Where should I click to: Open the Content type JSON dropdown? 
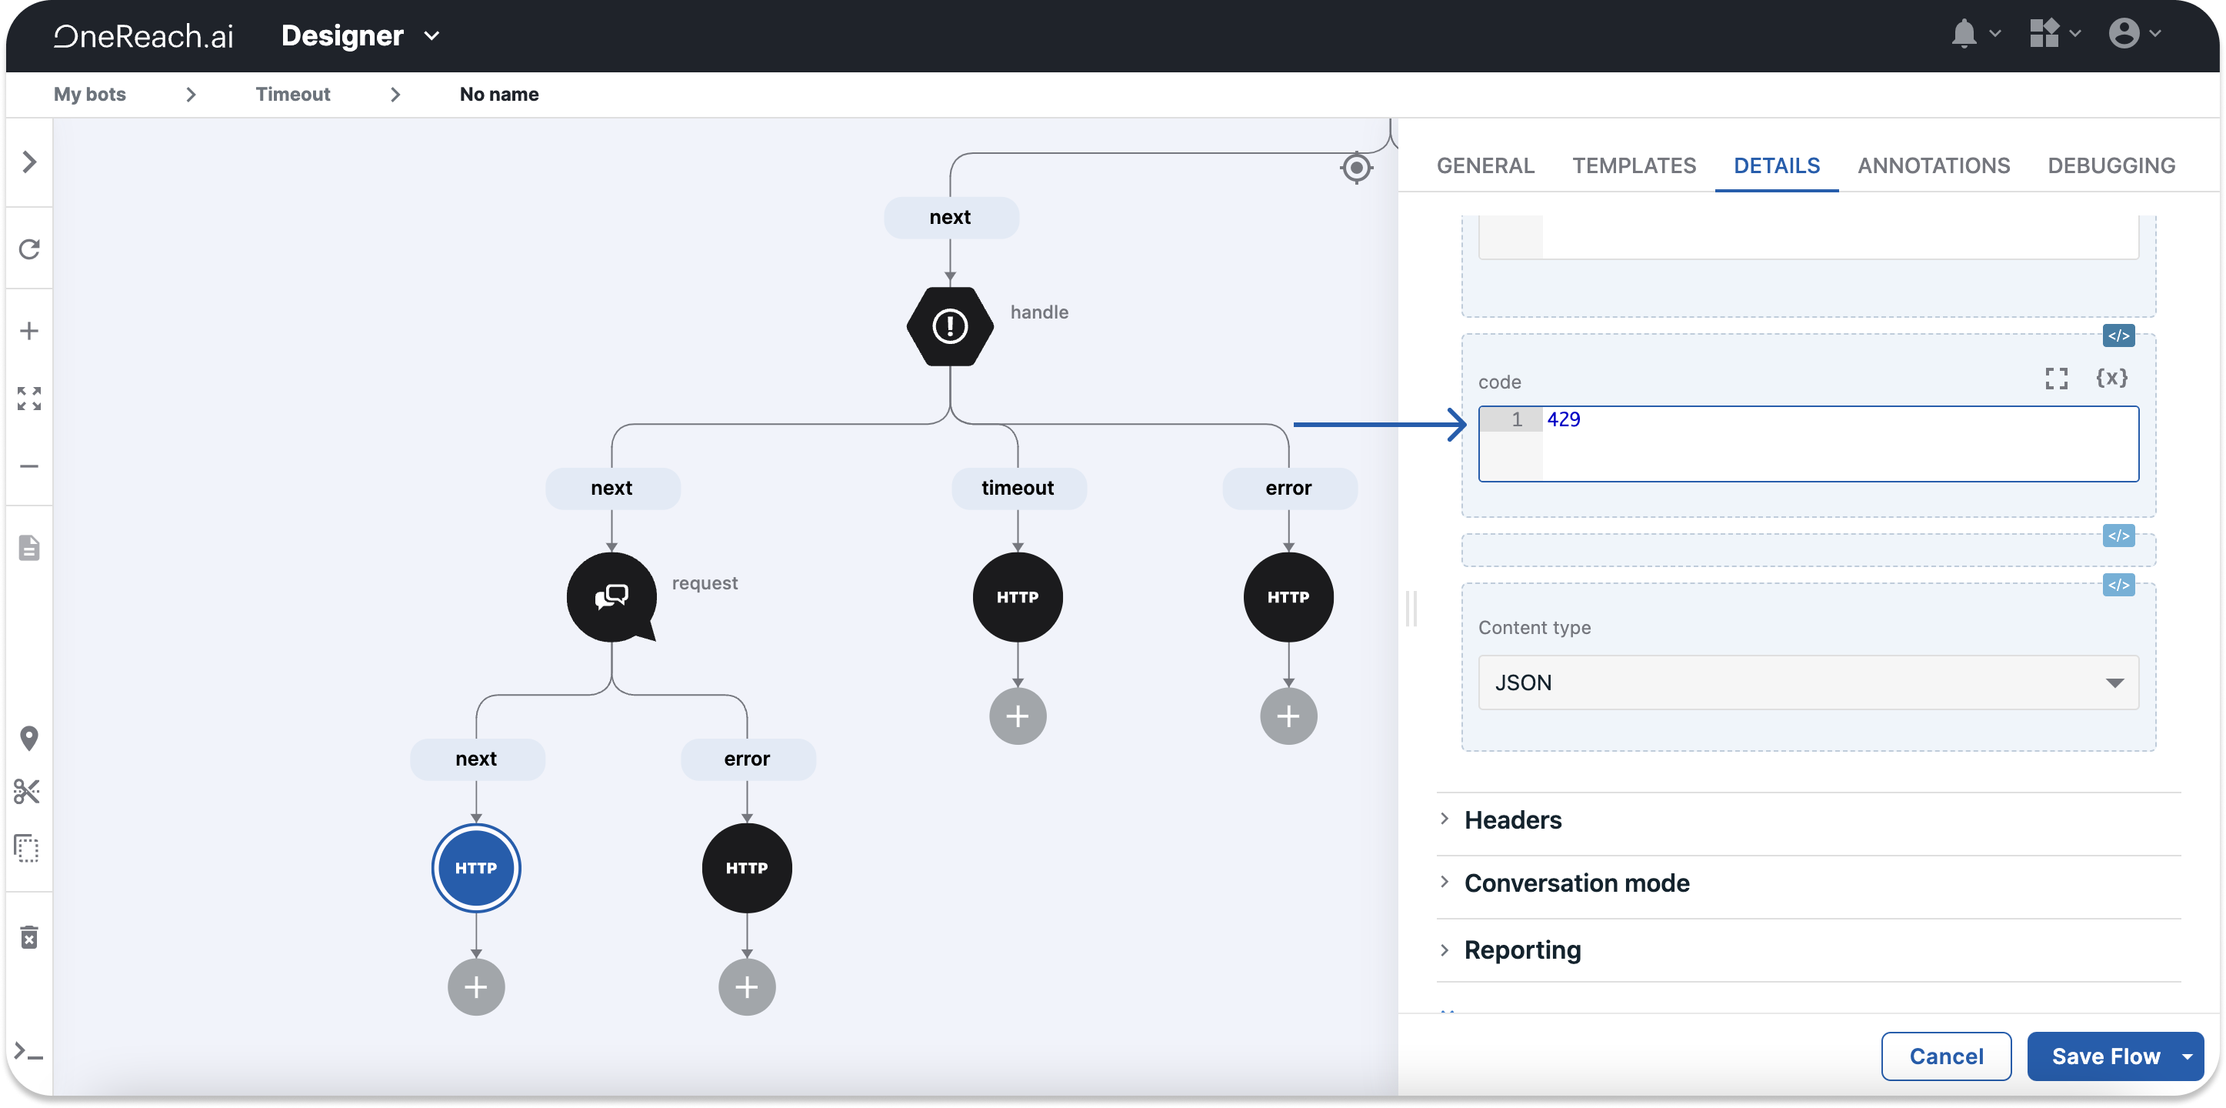pyautogui.click(x=1808, y=682)
